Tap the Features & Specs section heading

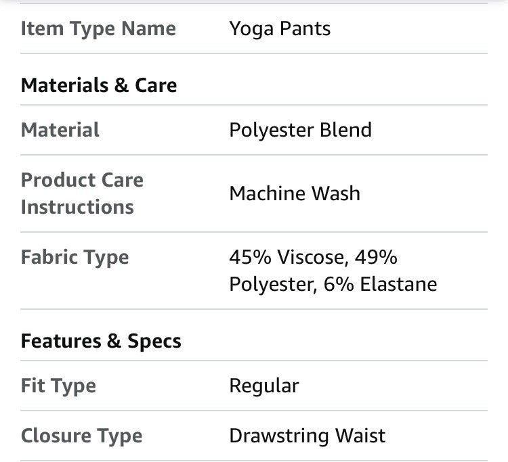coord(101,342)
